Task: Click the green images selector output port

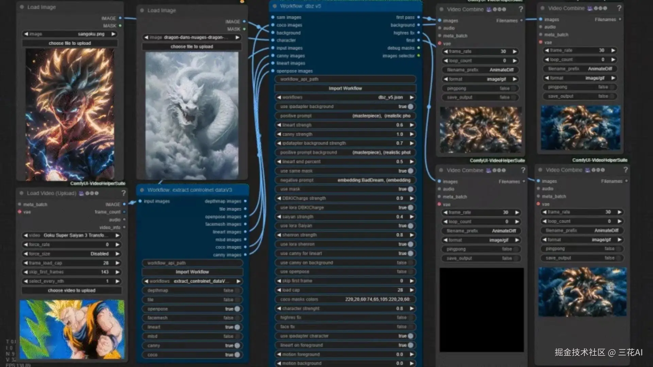Action: [x=419, y=56]
